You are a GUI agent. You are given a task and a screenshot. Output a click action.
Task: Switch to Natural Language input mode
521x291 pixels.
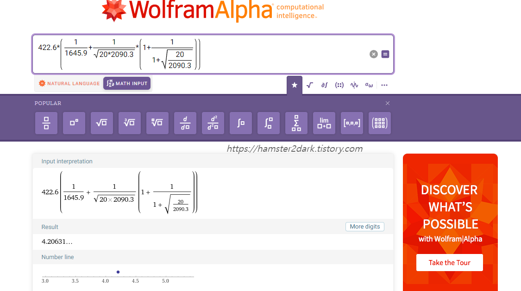pyautogui.click(x=69, y=83)
